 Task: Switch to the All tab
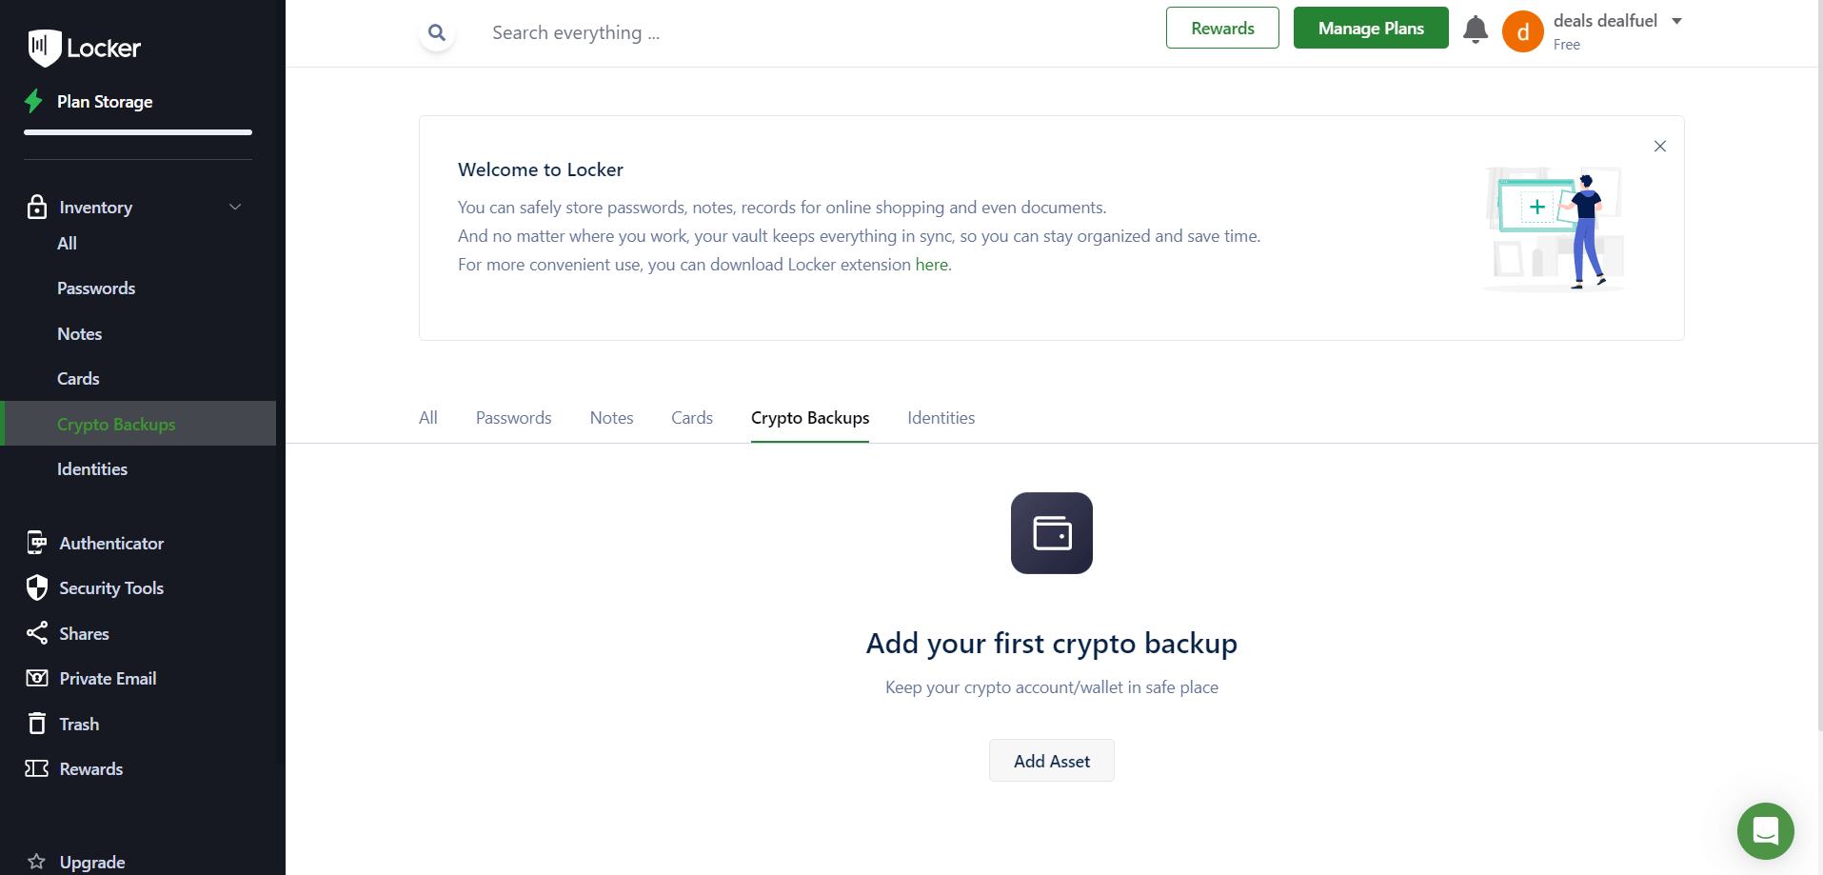(428, 418)
